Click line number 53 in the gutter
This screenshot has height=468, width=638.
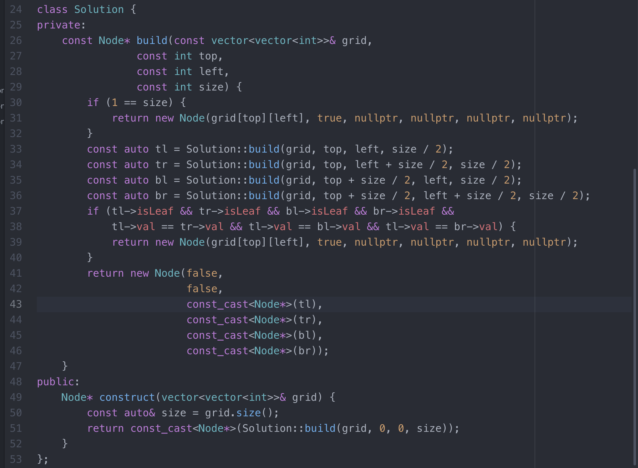point(16,459)
